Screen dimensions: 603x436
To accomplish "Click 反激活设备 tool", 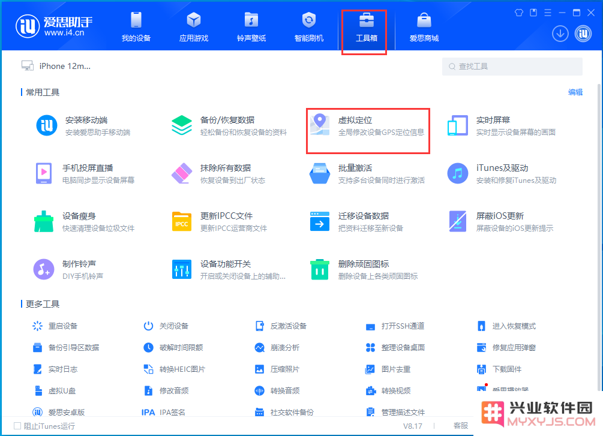I will point(281,326).
